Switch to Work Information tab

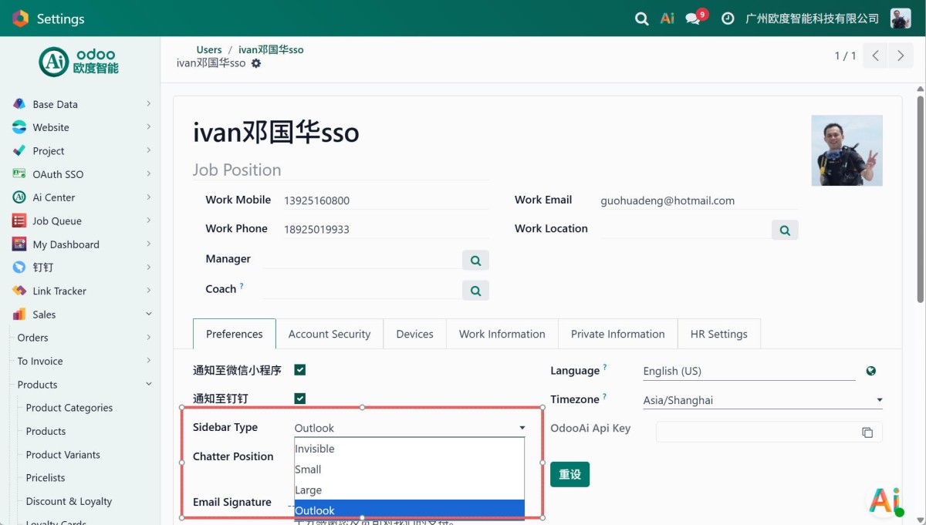click(x=502, y=334)
